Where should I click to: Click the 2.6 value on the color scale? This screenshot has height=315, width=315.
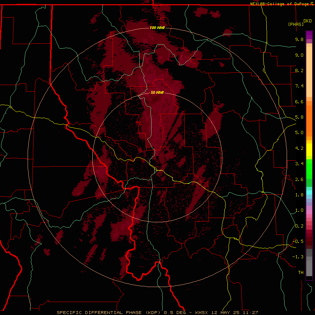click(x=299, y=180)
